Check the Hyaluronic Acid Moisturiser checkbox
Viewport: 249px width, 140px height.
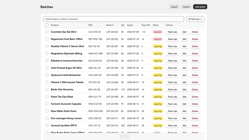tap(47, 75)
